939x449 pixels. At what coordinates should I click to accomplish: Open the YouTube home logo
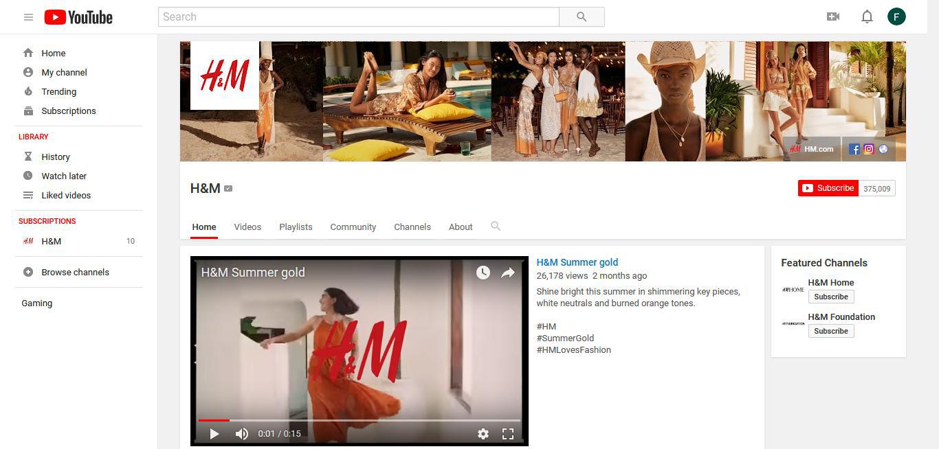coord(78,16)
